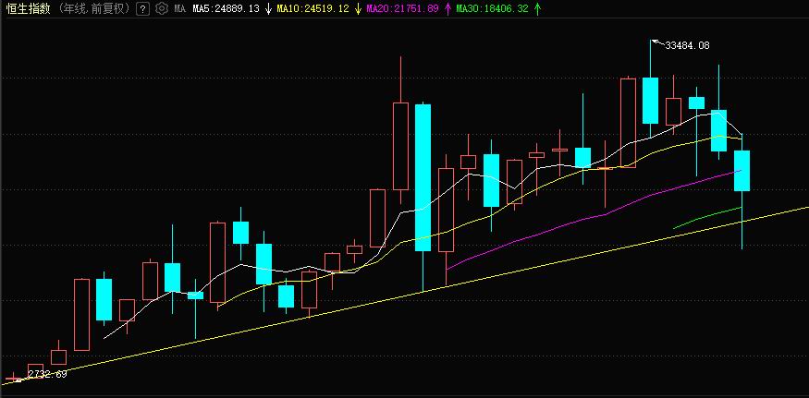Screen dimensions: 809x398
Task: Click the green up arrow after MA30
Action: coord(537,8)
